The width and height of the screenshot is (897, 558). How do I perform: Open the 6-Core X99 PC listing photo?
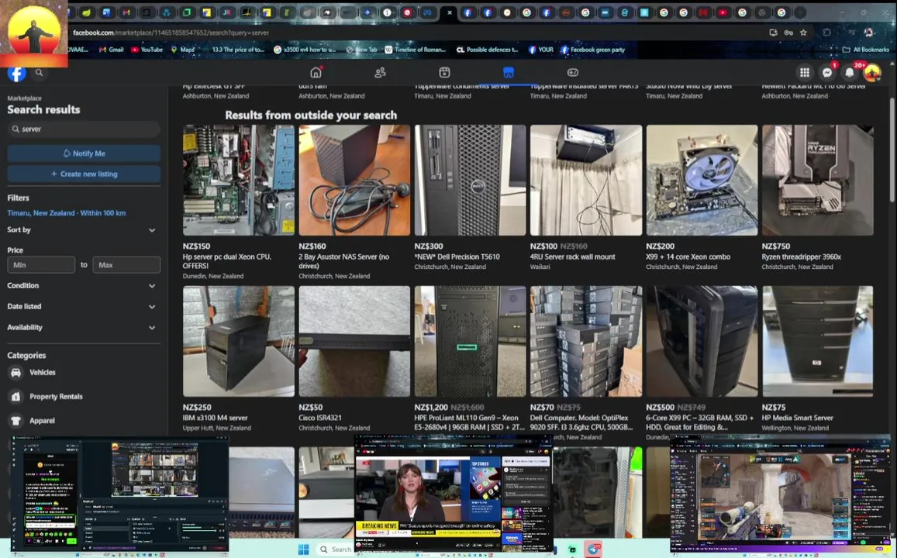click(702, 341)
